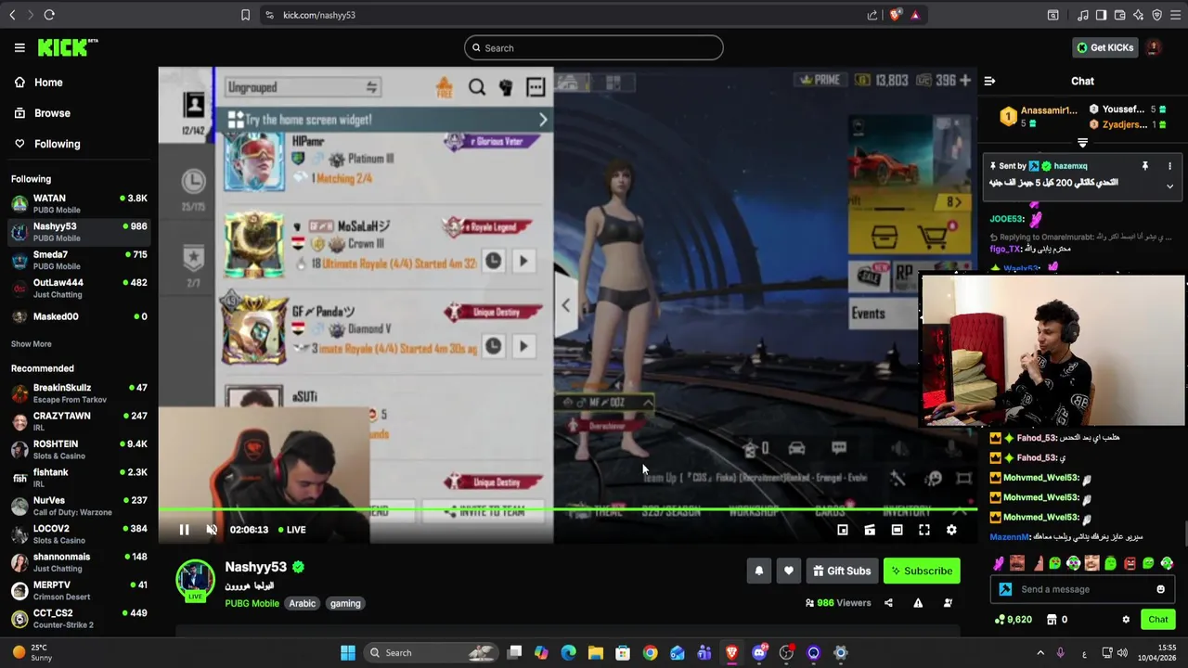
Task: Click the Kick search input field
Action: point(594,48)
